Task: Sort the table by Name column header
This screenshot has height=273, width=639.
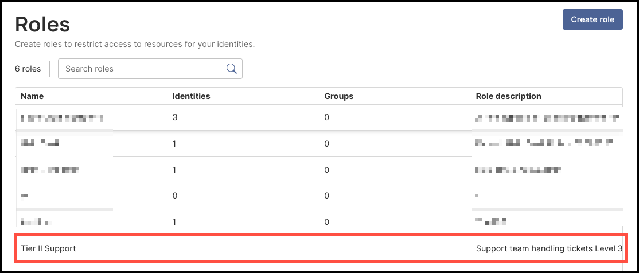Action: [32, 96]
